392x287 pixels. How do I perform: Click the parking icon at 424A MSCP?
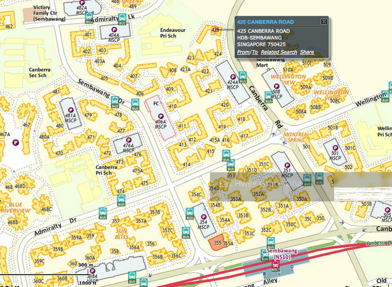pos(233,77)
